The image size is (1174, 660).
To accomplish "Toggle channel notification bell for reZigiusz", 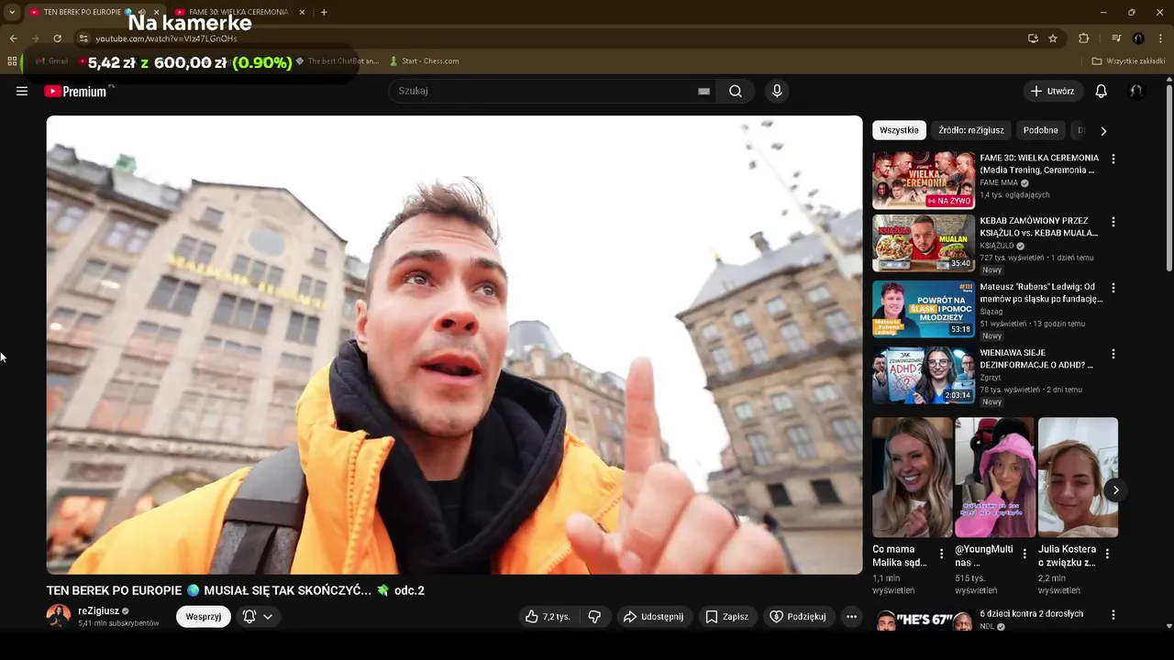I will 249,617.
